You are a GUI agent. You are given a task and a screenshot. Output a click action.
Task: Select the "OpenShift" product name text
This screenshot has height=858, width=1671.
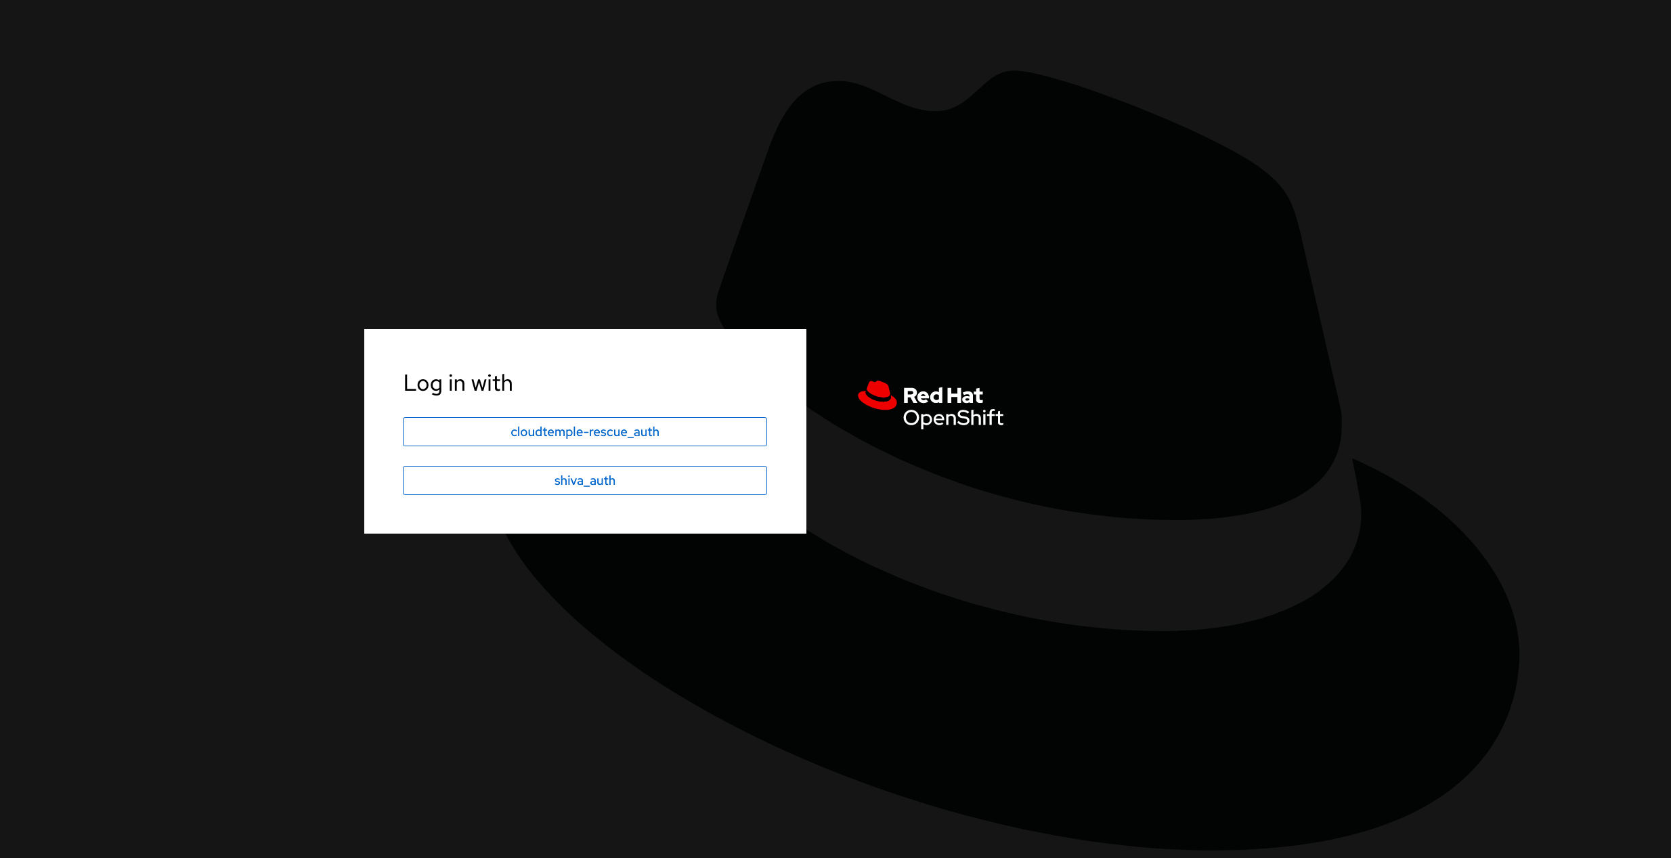(953, 418)
